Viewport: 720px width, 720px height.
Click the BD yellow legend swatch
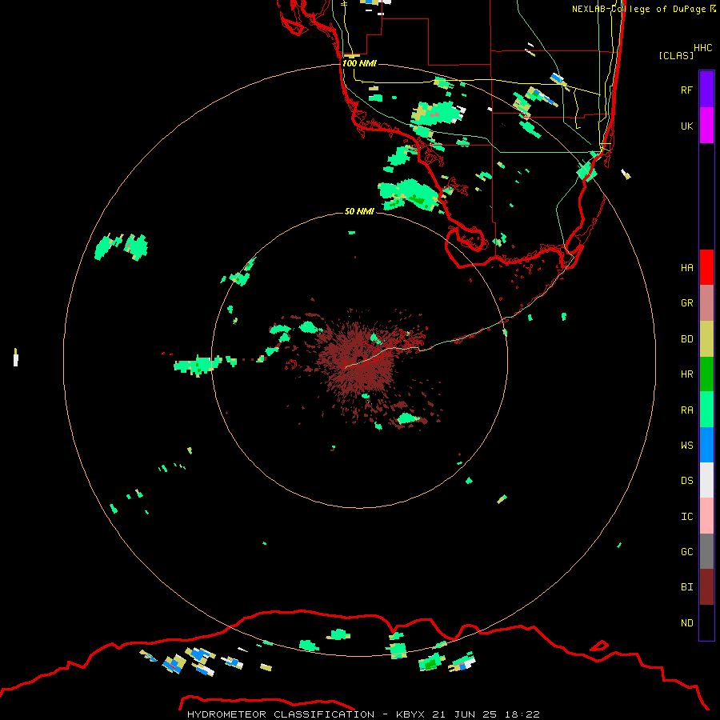[x=706, y=339]
